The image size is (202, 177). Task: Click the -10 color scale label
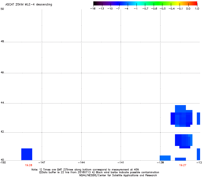tap(110, 9)
